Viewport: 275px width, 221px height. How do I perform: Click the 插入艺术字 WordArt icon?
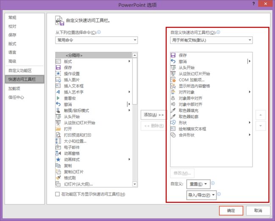pos(58,92)
